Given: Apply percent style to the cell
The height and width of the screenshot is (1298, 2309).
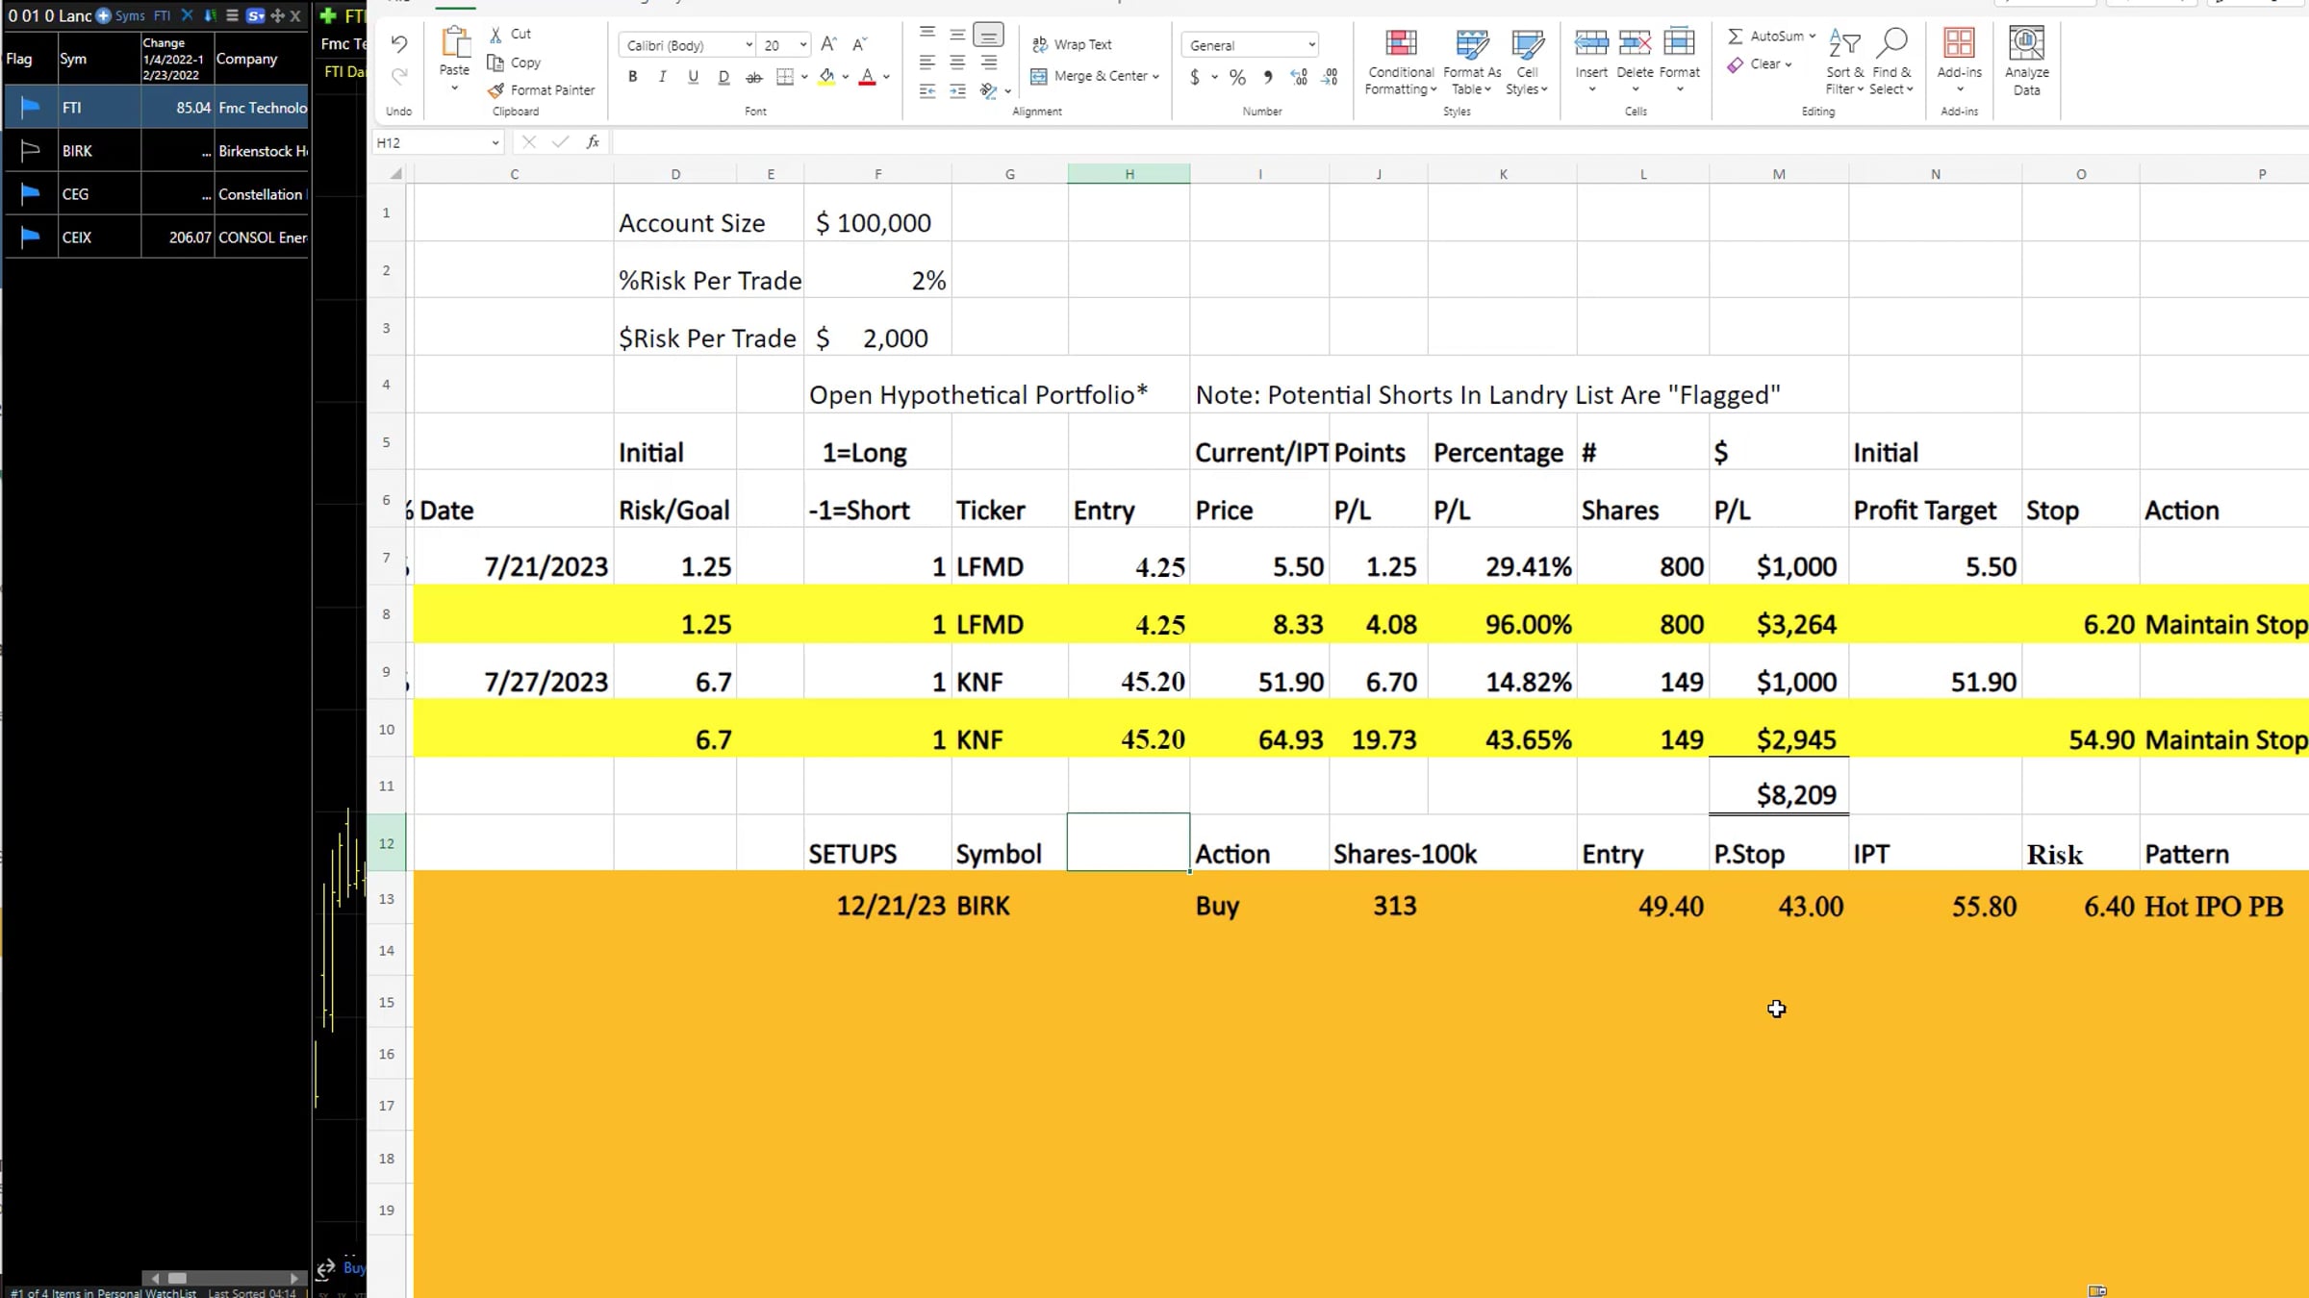Looking at the screenshot, I should pyautogui.click(x=1237, y=78).
